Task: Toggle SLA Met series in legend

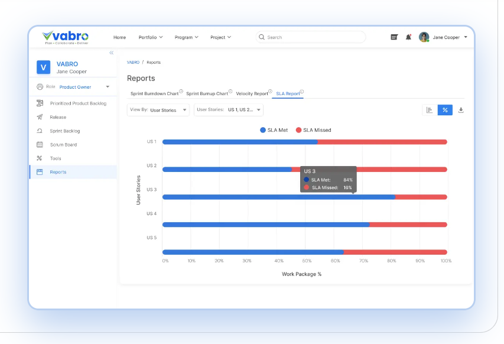Action: (x=274, y=130)
